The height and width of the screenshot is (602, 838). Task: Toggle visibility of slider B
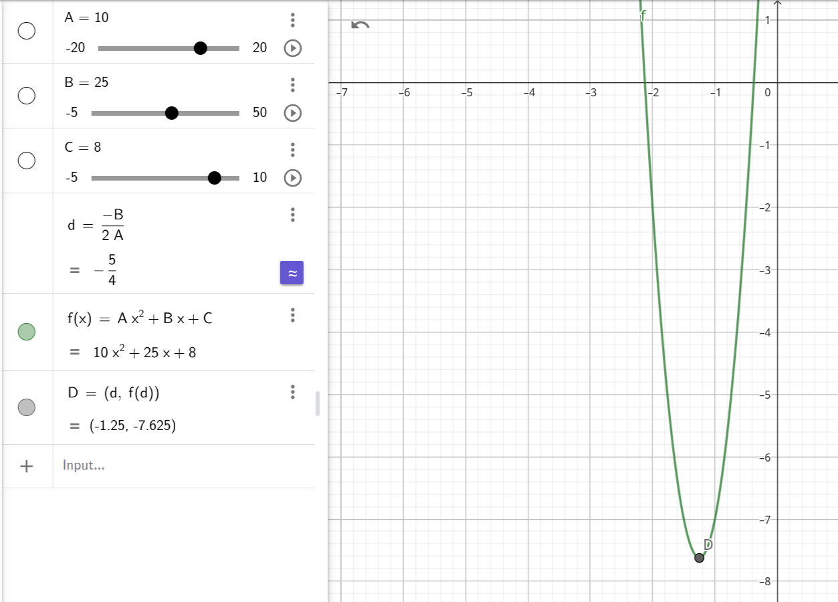[x=27, y=96]
